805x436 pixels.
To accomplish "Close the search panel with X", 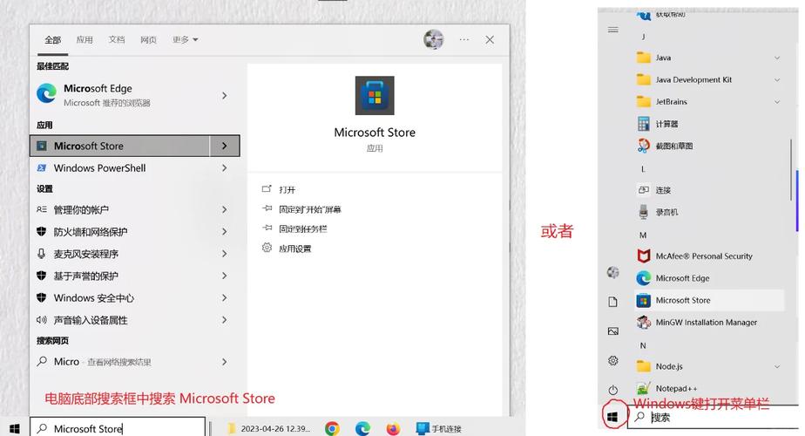I will 490,39.
